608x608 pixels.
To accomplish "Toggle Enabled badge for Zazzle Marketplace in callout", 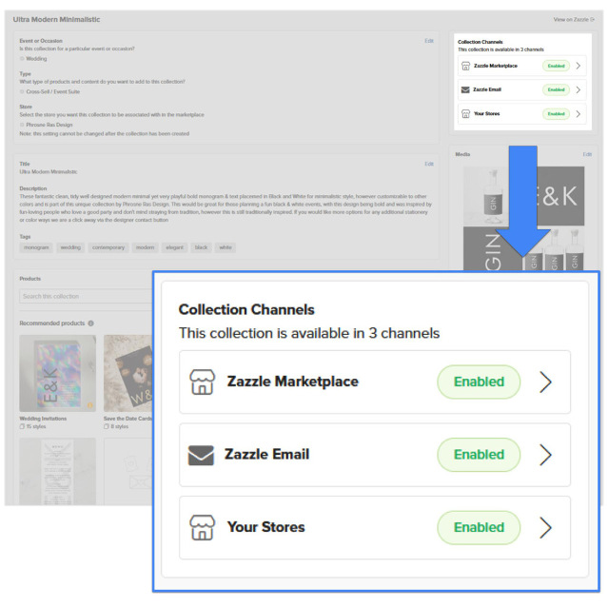I will pos(479,382).
